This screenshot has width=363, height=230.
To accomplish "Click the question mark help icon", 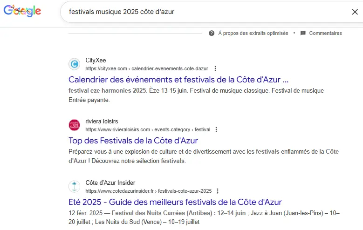I will (212, 33).
